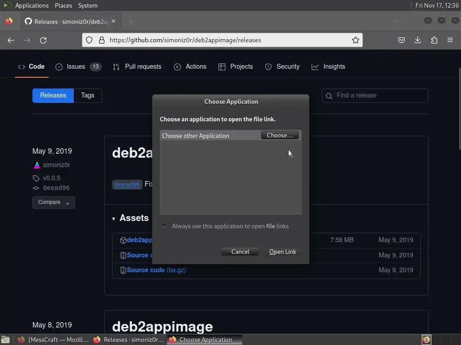Open the Security tab

pos(282,66)
